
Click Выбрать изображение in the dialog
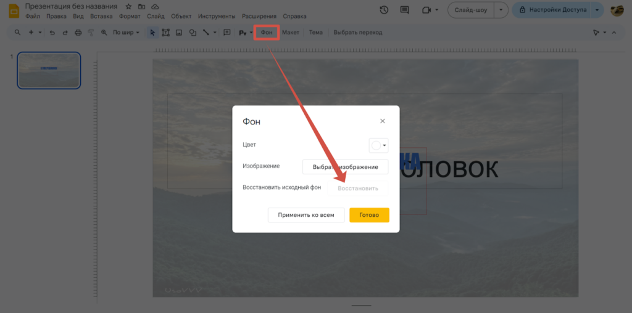[x=346, y=166]
